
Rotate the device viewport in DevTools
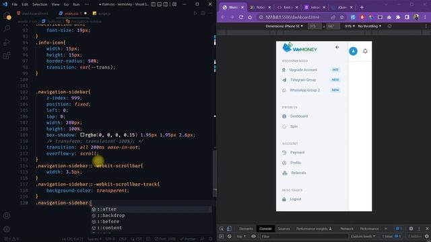tap(389, 26)
